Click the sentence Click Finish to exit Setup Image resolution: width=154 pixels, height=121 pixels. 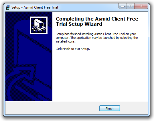[73, 49]
